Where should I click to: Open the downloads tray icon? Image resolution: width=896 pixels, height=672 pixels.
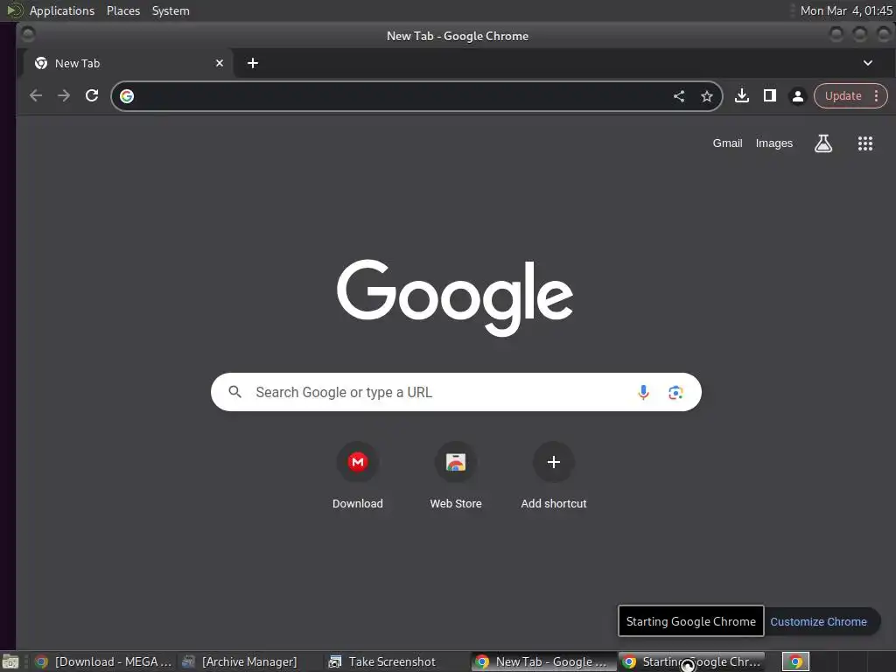point(742,95)
